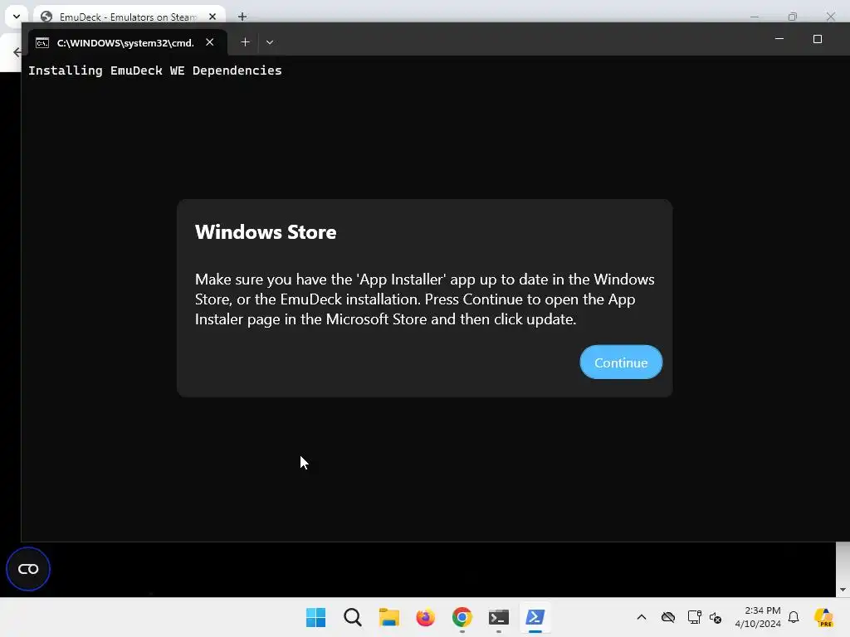Open File Explorer from taskbar
The width and height of the screenshot is (850, 637).
[x=388, y=617]
